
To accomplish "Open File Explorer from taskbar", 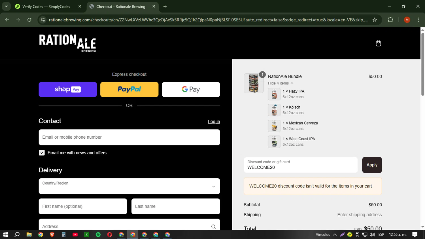I will 29,234.
